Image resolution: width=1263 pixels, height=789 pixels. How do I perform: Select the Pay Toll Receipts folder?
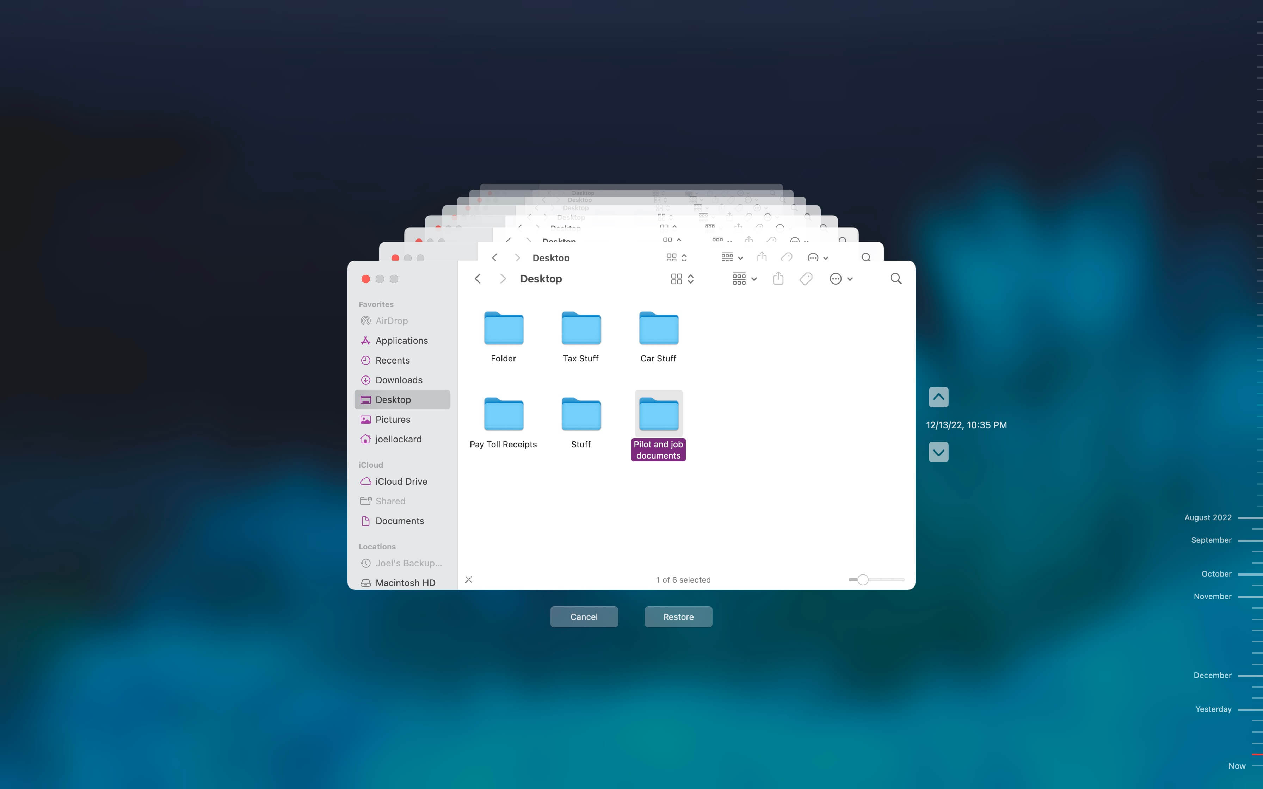click(x=503, y=414)
